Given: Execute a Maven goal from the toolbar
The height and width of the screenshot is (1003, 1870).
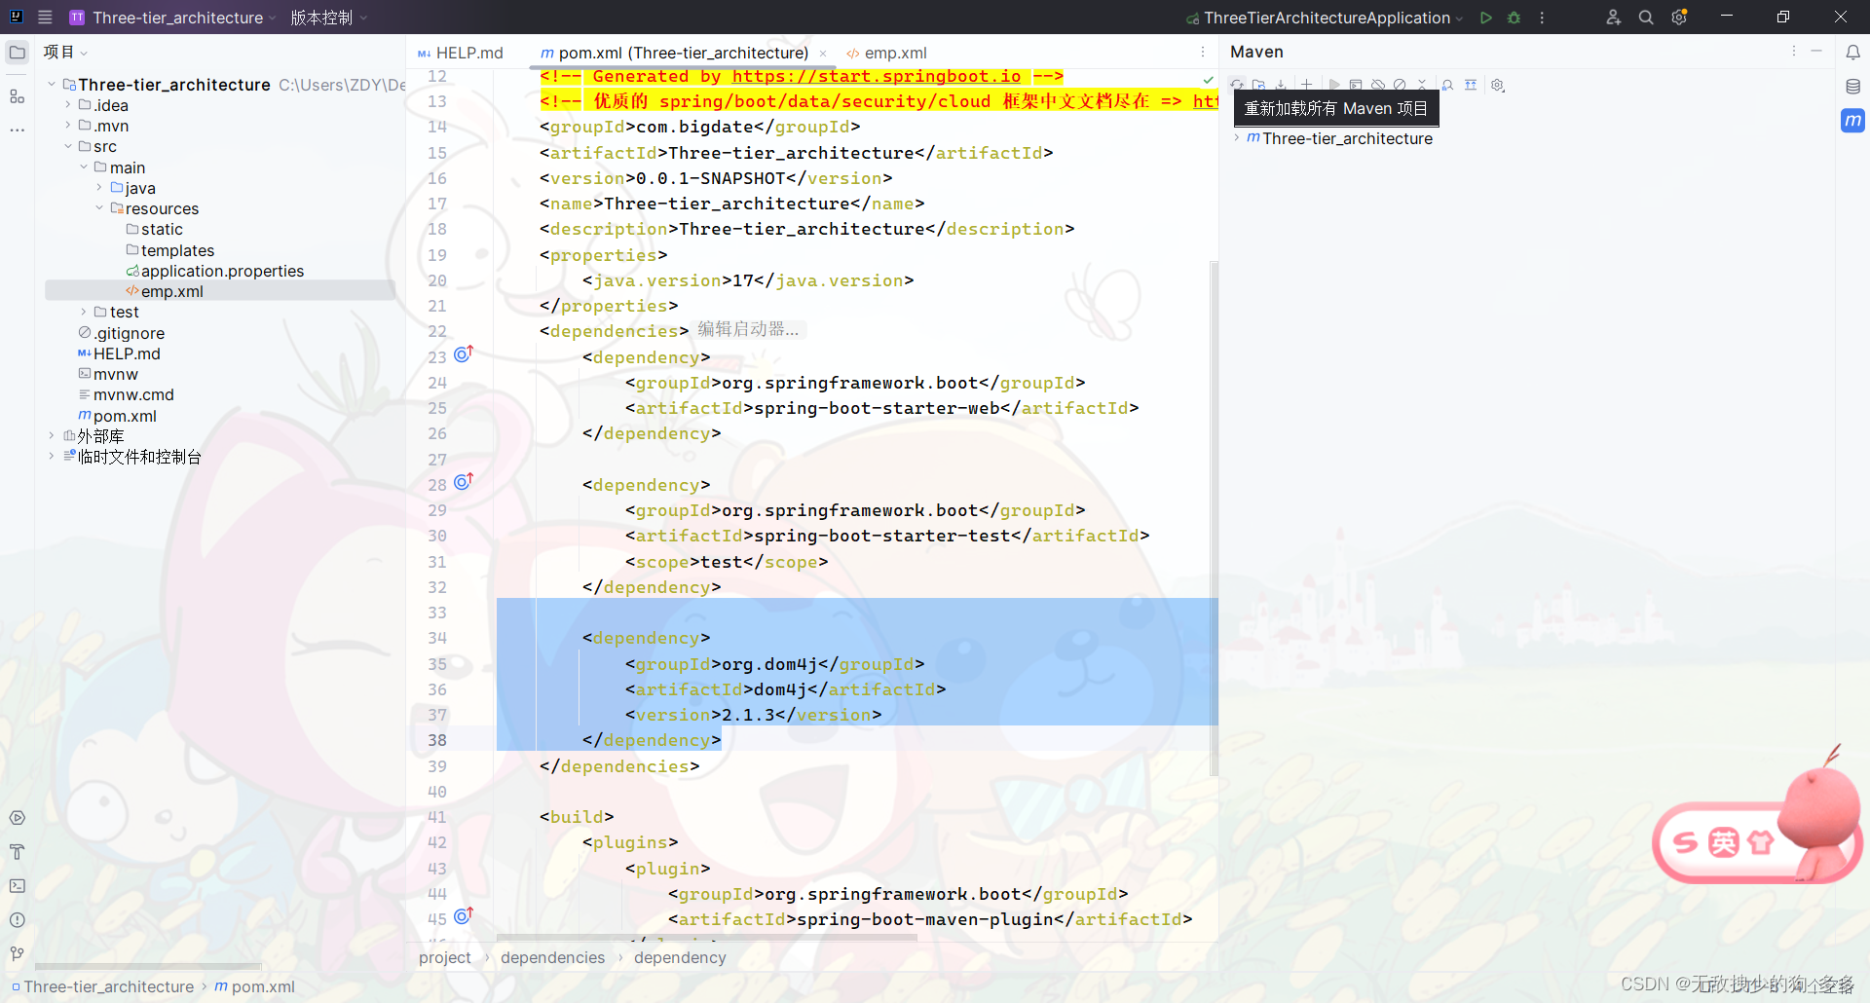Looking at the screenshot, I should click(x=1356, y=85).
